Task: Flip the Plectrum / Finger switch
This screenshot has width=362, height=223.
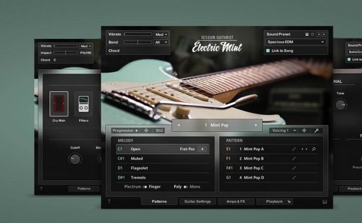Action: [145, 187]
